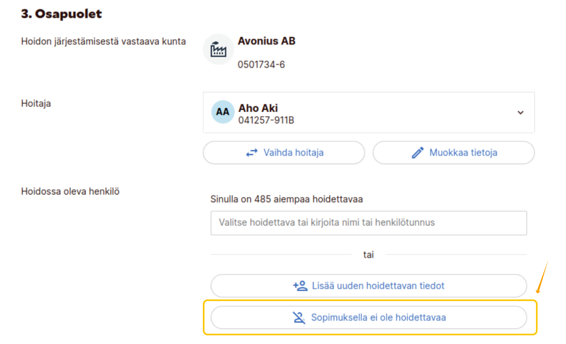Click the add-person icon in Lisää uuden hoidettavan

300,286
